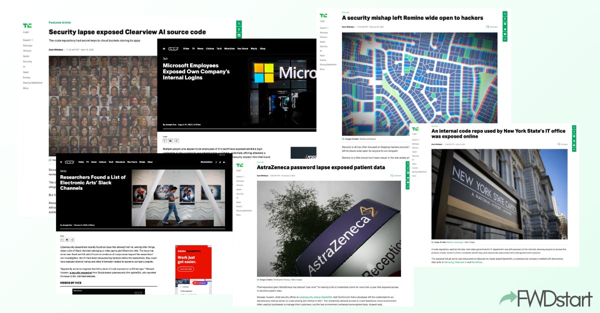Click Login on the Clearview AI article
Image resolution: width=600 pixels, height=313 pixels.
[26, 32]
